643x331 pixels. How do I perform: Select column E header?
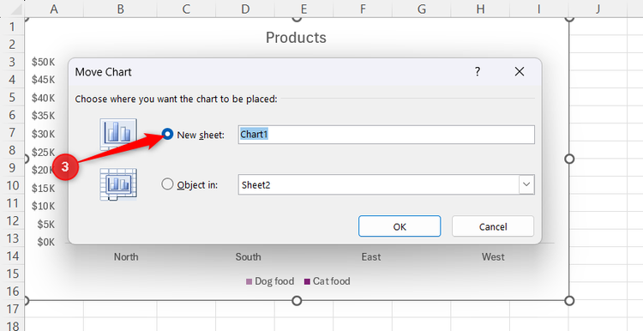pyautogui.click(x=303, y=9)
